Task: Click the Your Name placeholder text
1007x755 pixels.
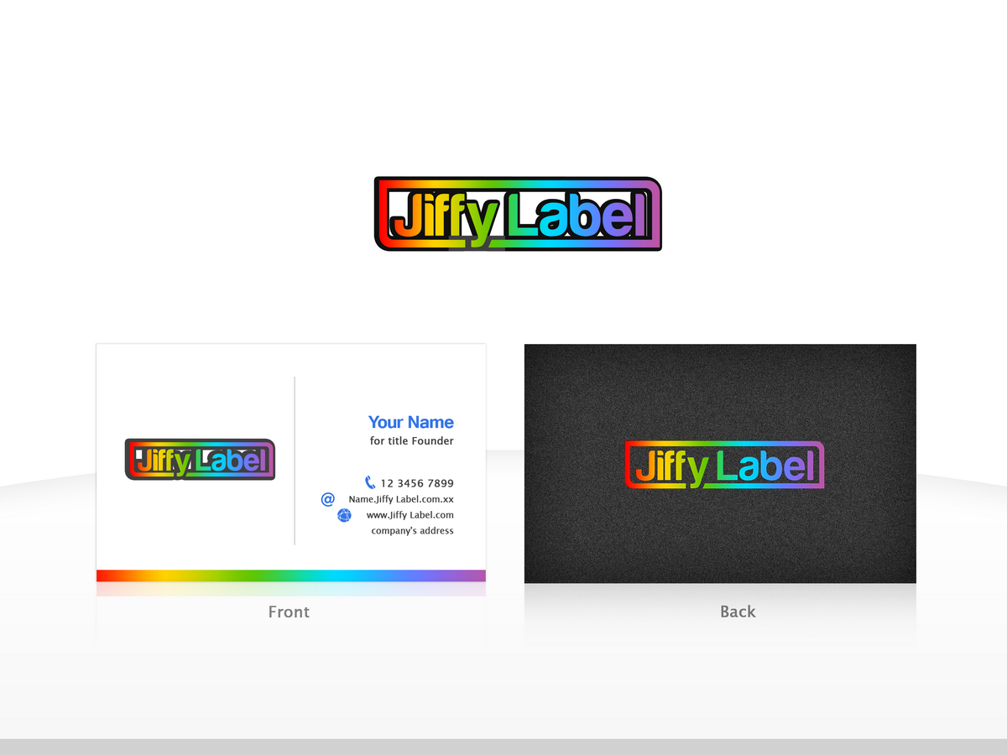Action: [x=411, y=422]
